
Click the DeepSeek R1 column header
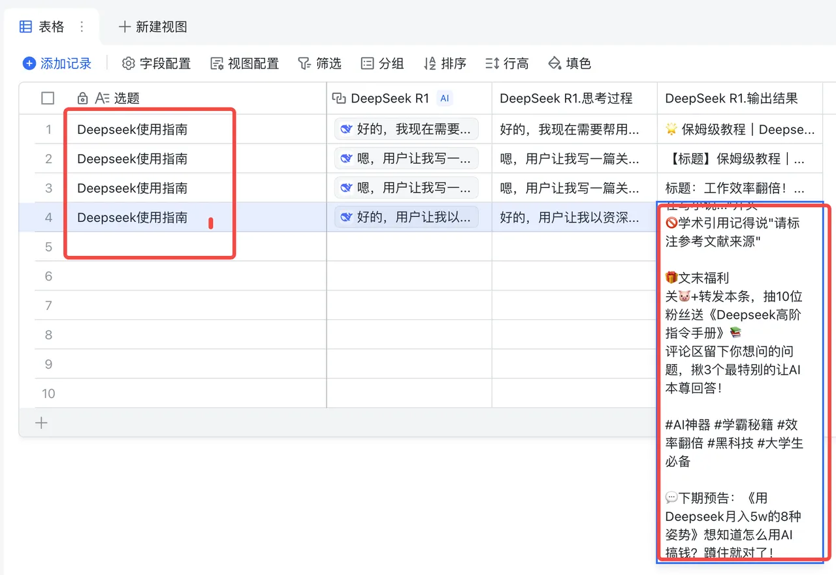(x=409, y=99)
